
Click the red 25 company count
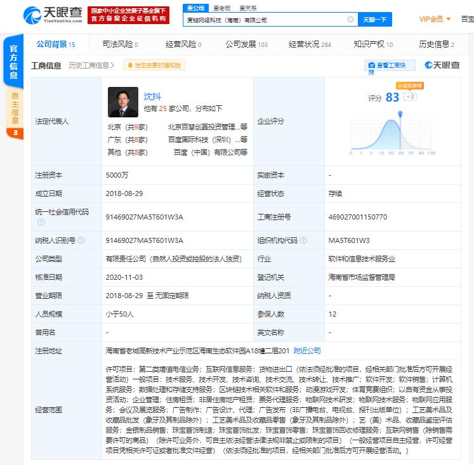[x=162, y=108]
